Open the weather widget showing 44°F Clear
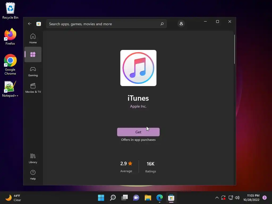 [13, 198]
